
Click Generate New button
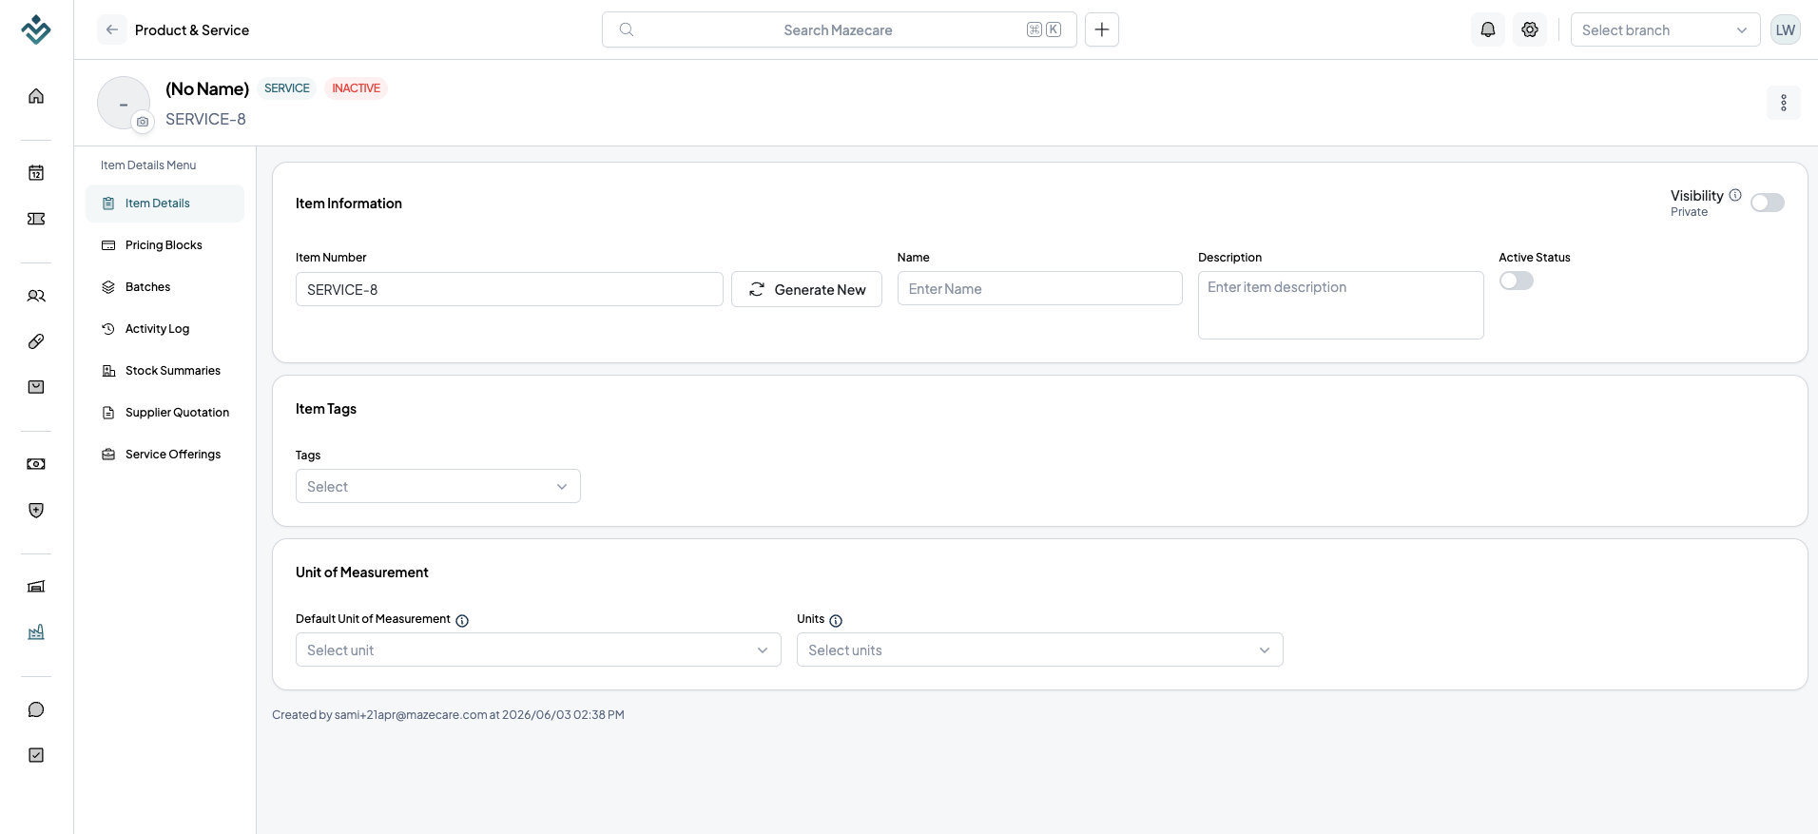pos(806,289)
